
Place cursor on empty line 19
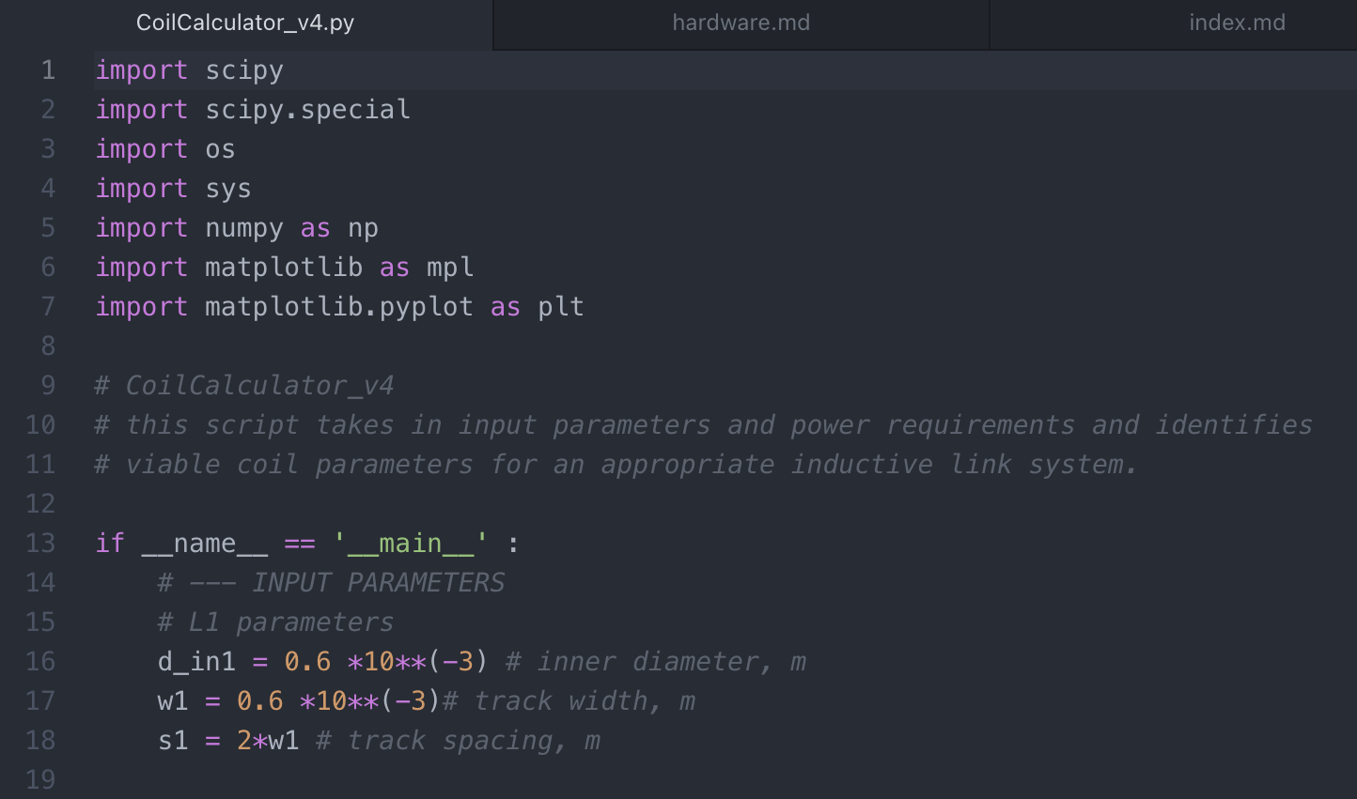click(x=376, y=780)
